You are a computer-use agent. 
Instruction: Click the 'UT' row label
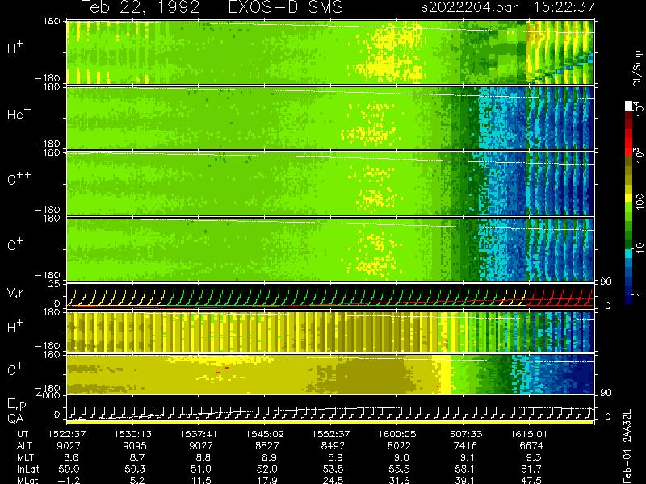click(23, 434)
